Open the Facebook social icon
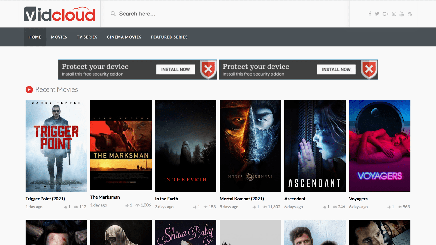 [370, 14]
